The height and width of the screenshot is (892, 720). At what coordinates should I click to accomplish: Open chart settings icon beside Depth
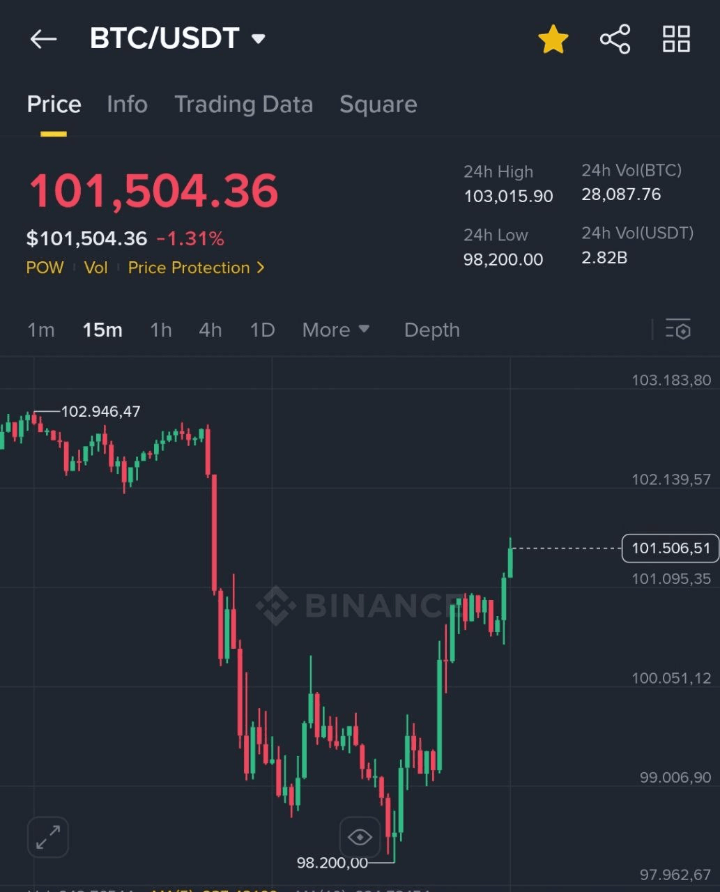pyautogui.click(x=677, y=330)
